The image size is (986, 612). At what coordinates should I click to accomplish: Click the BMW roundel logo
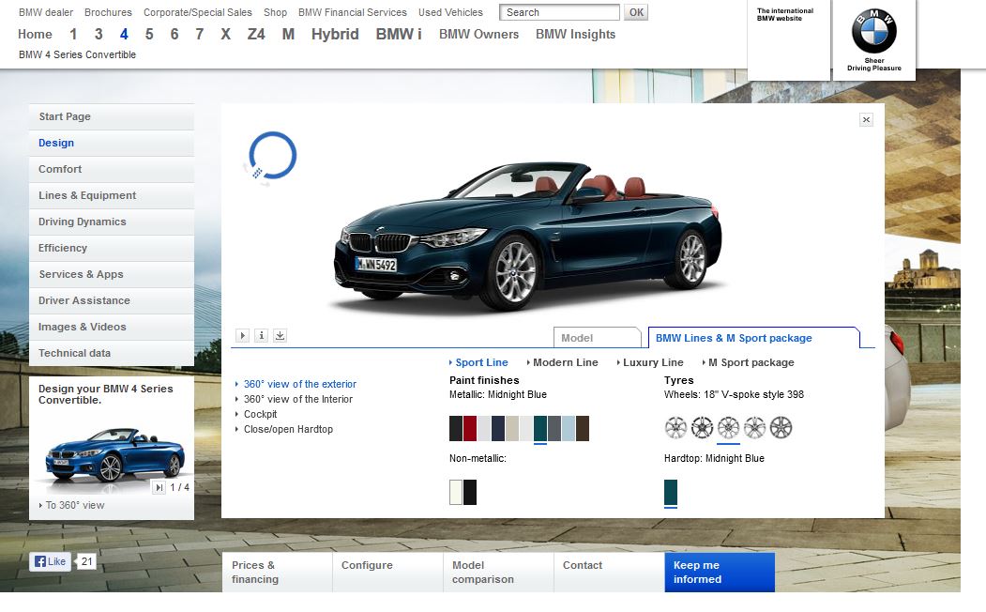click(873, 33)
